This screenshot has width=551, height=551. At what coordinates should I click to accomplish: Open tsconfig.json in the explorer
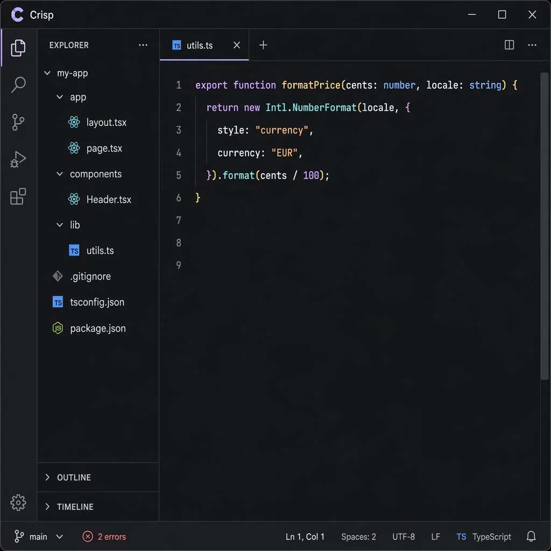point(98,302)
